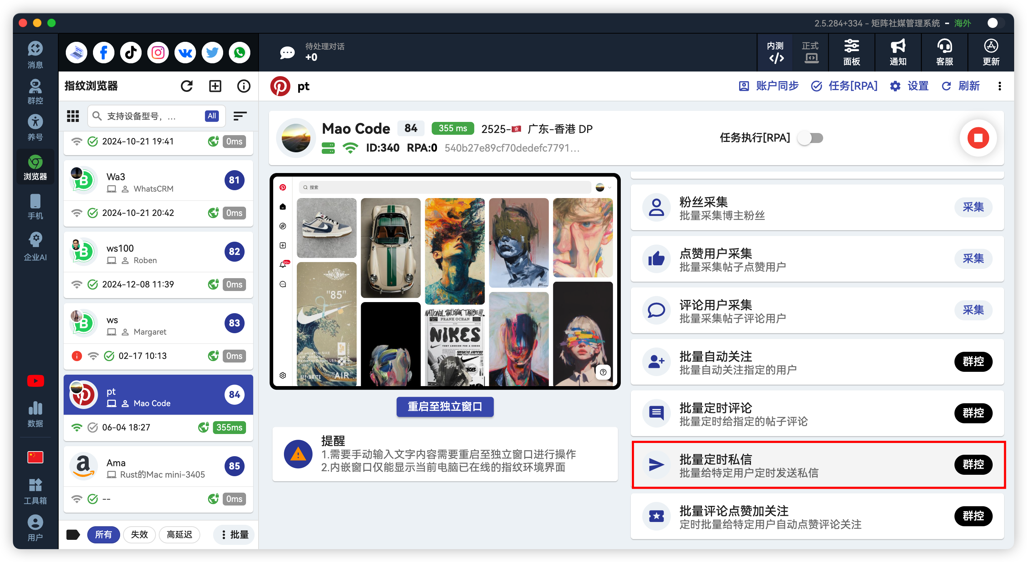Open the YouTube sidebar icon
Screen dimensions: 1027x562
[35, 381]
